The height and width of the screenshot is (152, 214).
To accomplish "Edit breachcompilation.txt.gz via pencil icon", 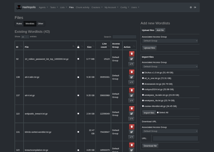I will pyautogui.click(x=131, y=150).
